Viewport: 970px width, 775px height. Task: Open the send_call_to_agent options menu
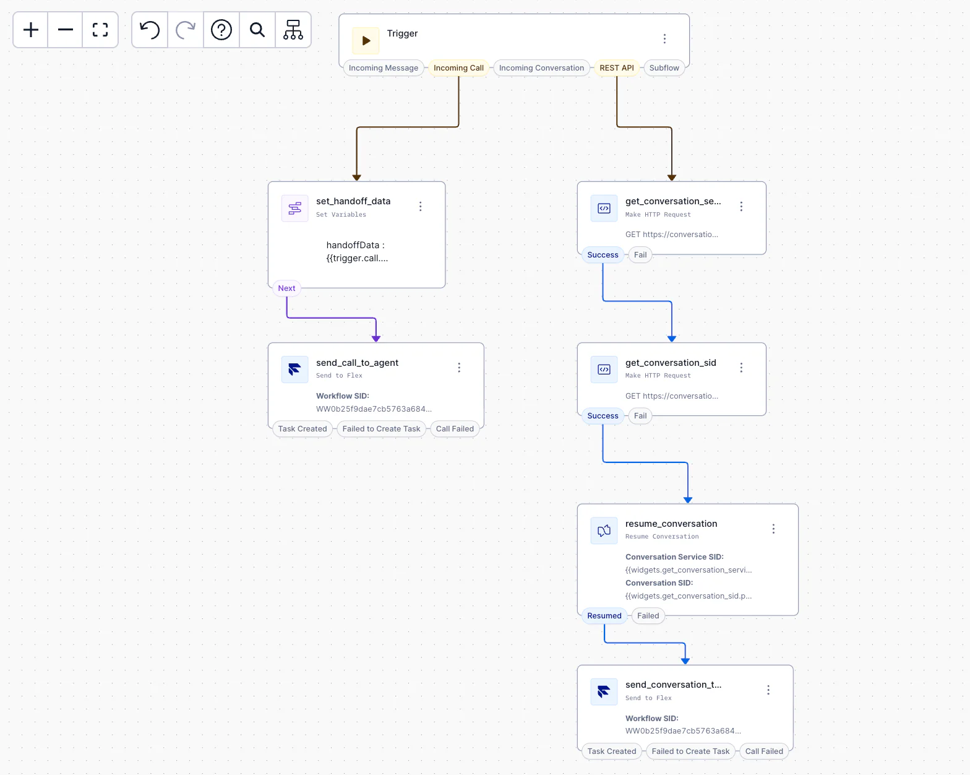click(459, 368)
